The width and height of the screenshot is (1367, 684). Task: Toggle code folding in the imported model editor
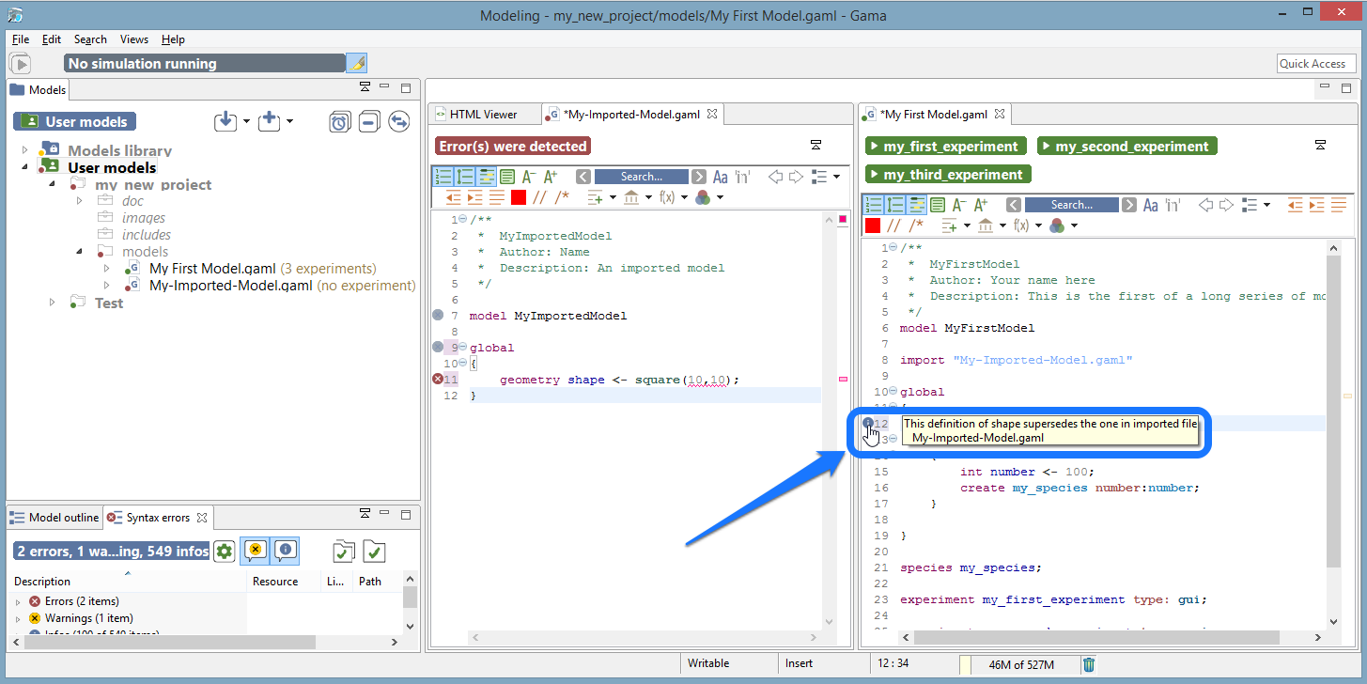464,177
